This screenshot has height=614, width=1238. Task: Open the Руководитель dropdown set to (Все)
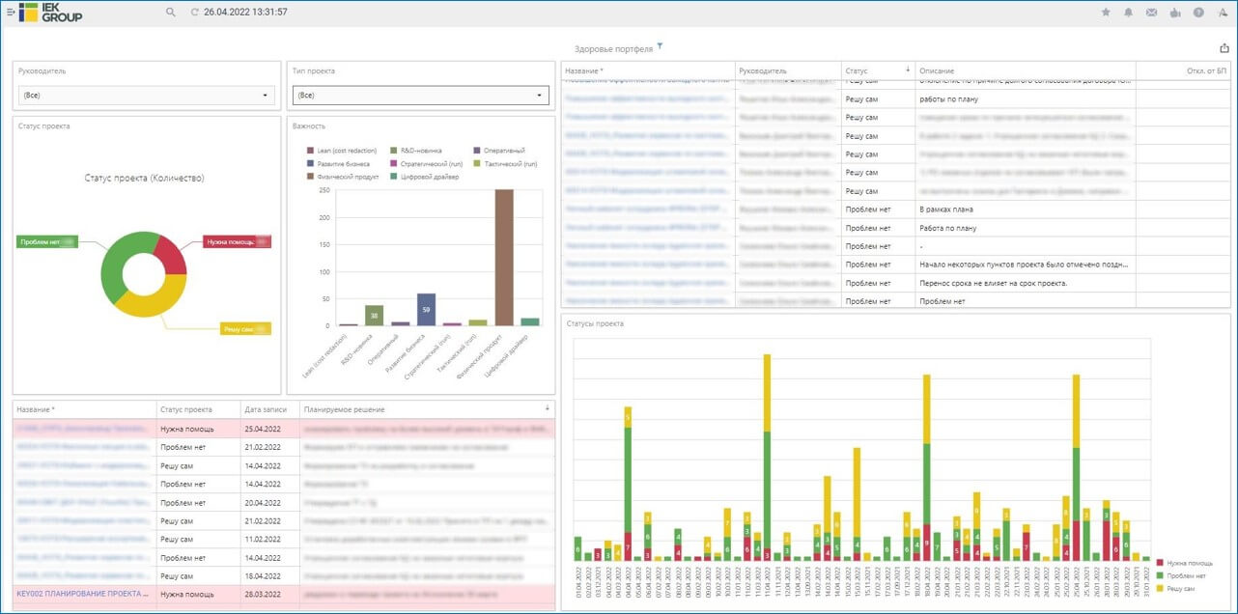coord(147,95)
